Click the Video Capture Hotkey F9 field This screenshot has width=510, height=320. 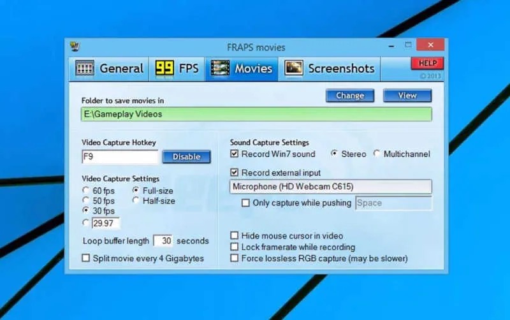pos(120,157)
